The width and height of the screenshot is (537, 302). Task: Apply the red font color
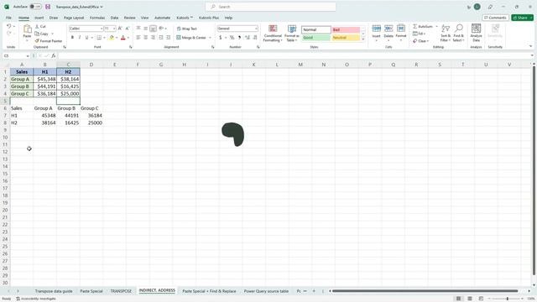123,37
